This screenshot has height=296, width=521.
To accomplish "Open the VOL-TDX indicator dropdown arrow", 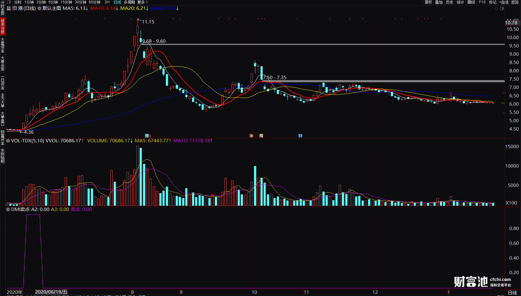I will tap(8, 141).
